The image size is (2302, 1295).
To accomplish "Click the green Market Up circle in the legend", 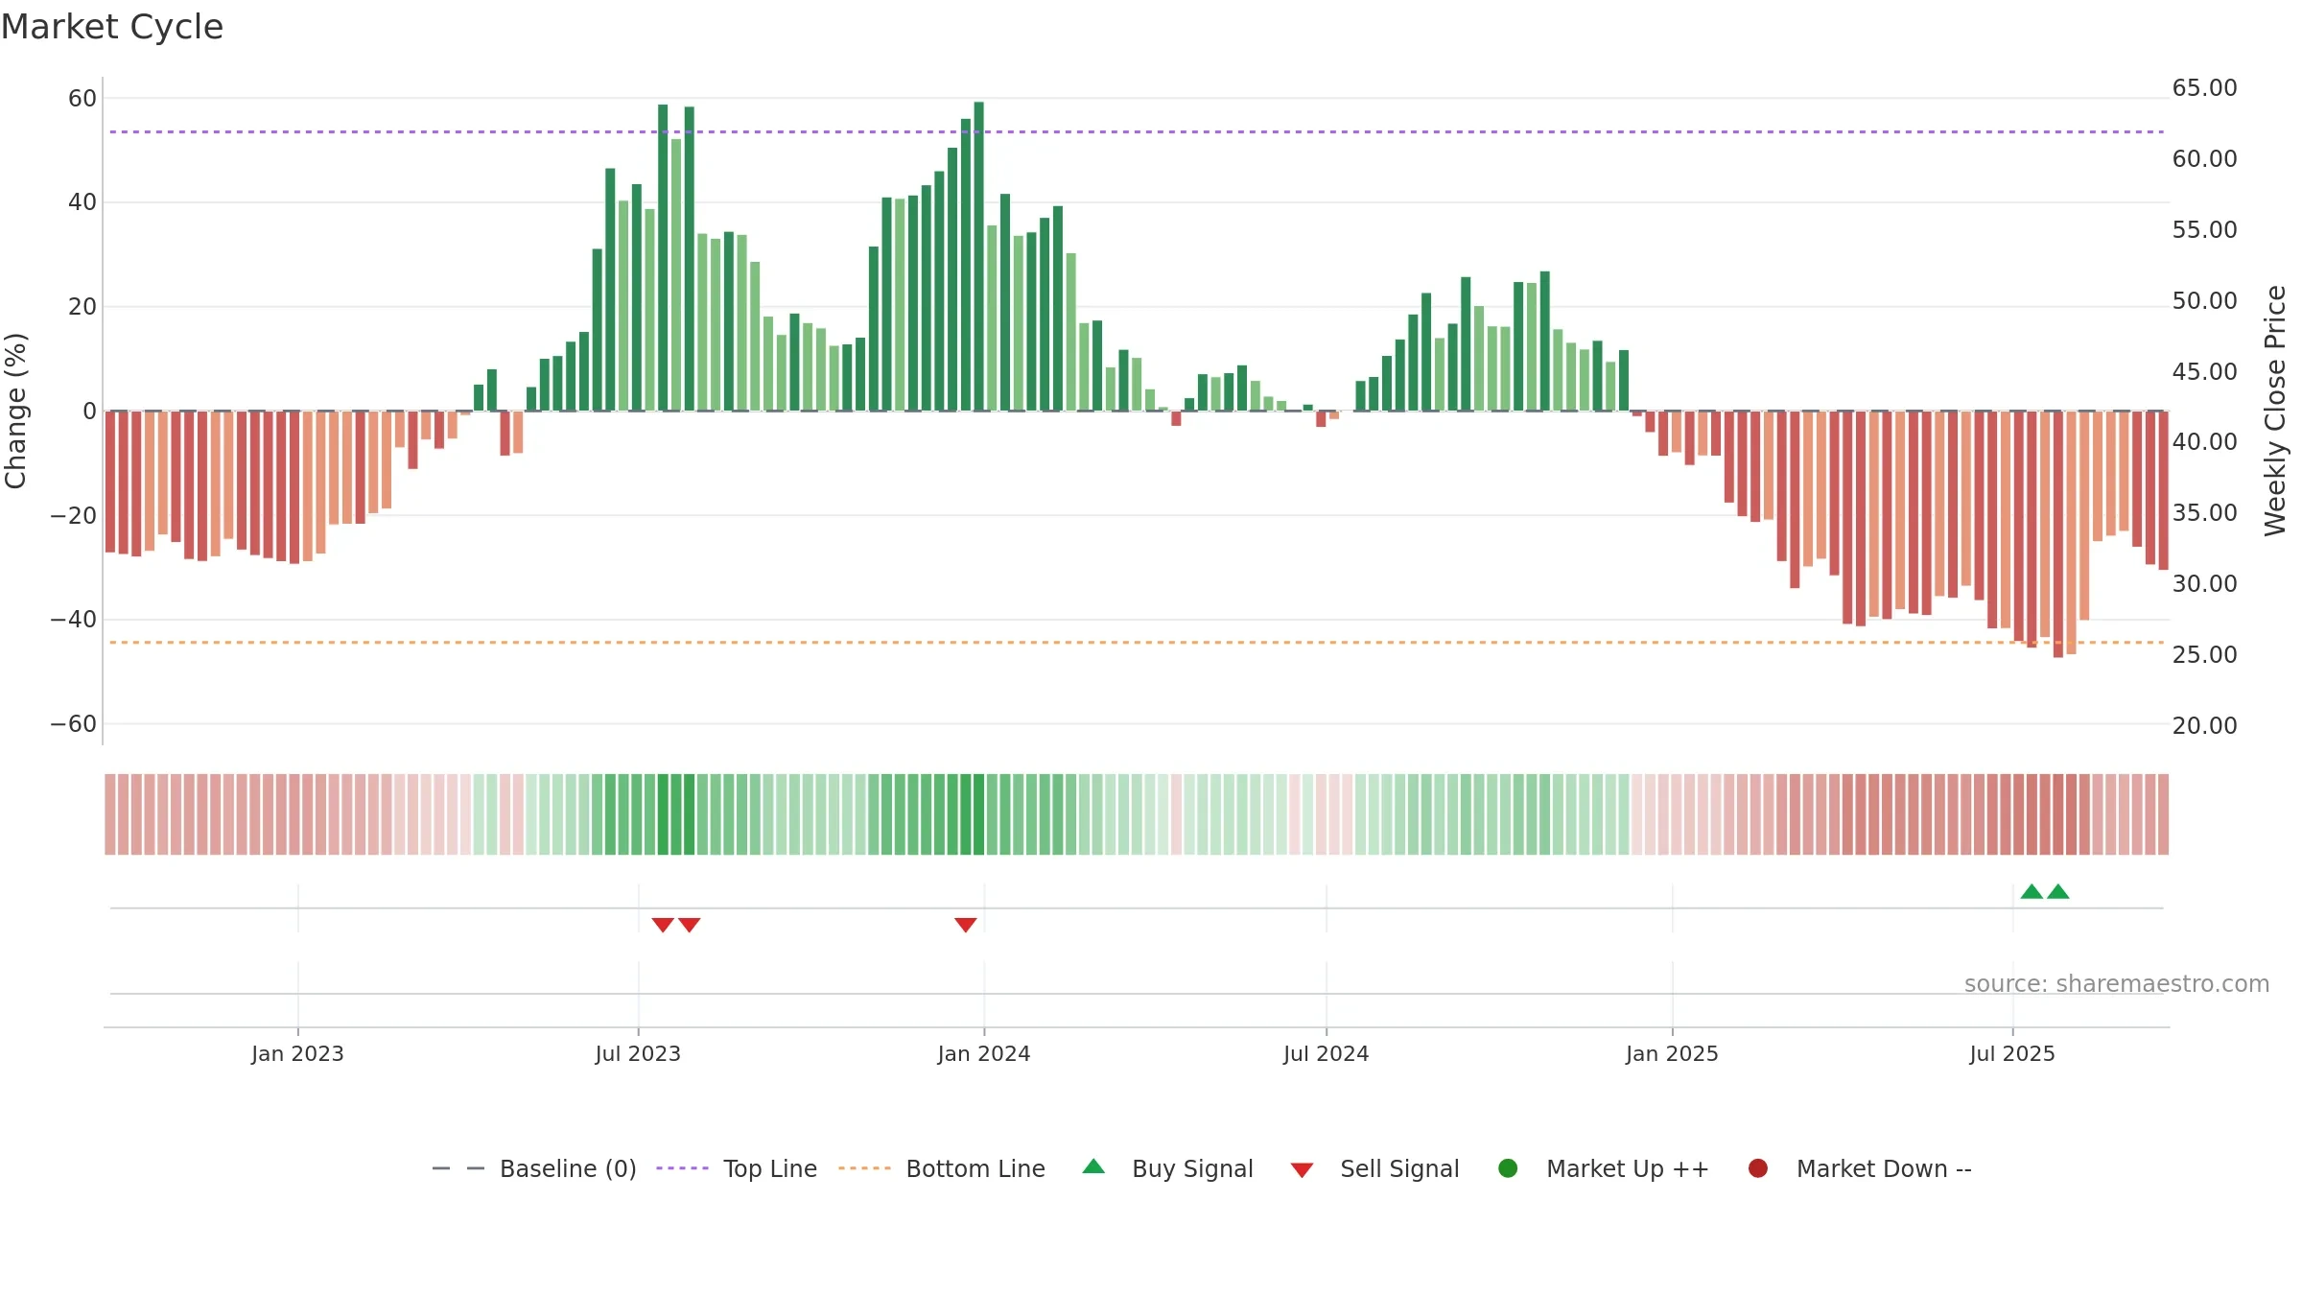I will coord(1508,1168).
